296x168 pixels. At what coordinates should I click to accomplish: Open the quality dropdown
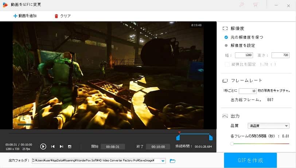point(268,126)
